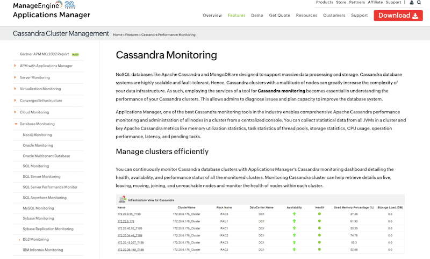Click node link 172.20.18.207_7199
The width and height of the screenshot is (430, 259).
point(131,242)
